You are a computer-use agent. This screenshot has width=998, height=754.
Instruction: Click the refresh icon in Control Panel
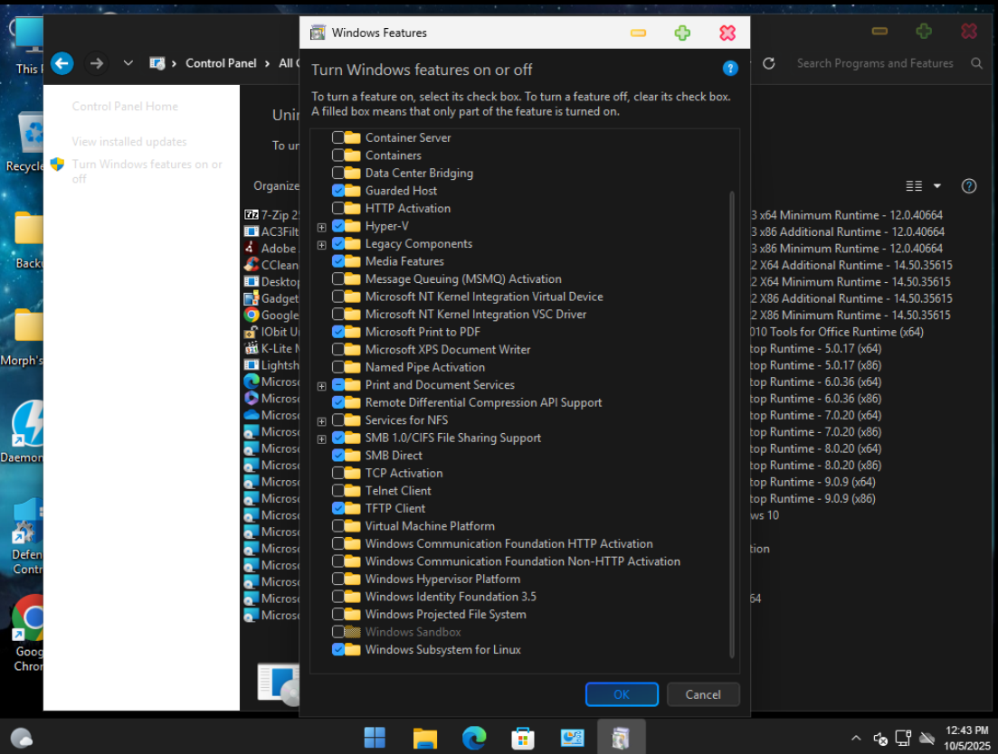point(769,63)
